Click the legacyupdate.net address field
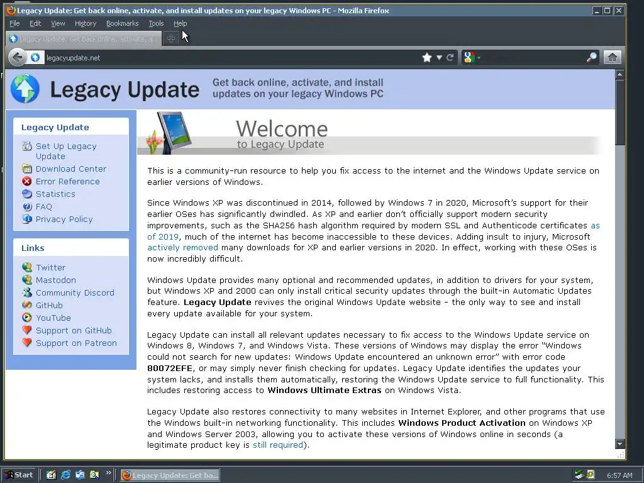This screenshot has height=483, width=644. click(230, 57)
